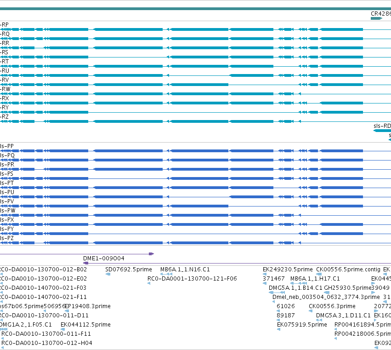Click the ls-PS protein label
The image size is (391, 350).
tap(7, 174)
